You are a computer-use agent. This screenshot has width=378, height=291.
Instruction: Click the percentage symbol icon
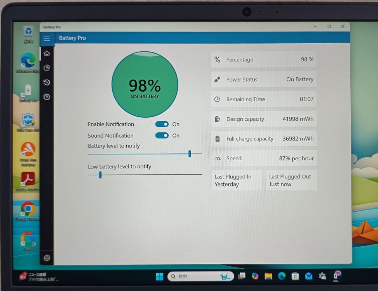(217, 59)
